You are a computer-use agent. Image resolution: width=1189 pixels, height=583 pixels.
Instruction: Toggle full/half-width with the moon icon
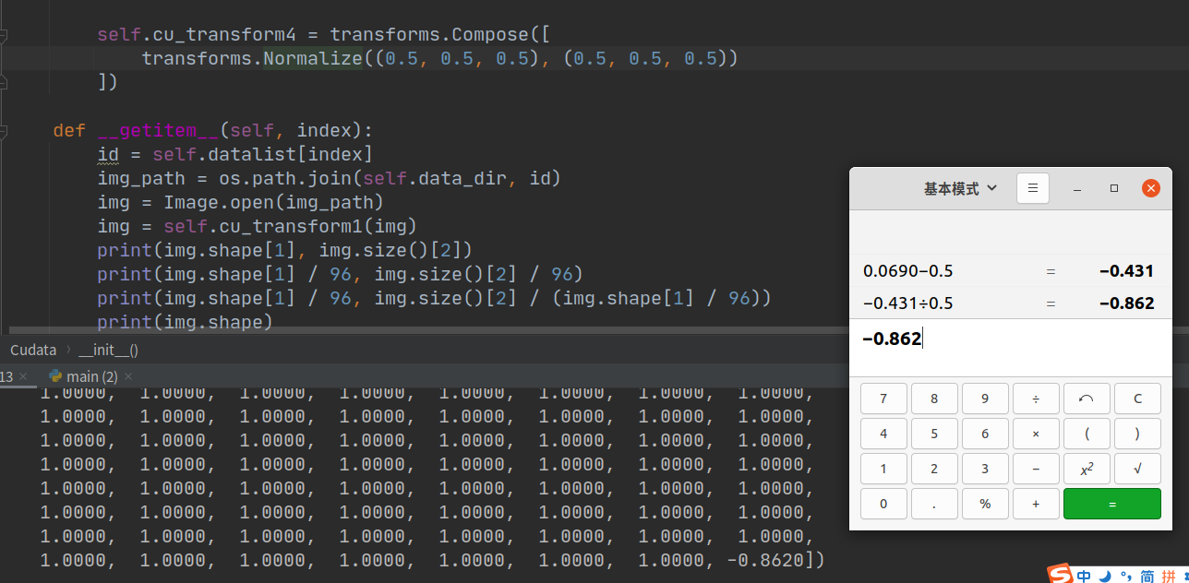point(1105,575)
